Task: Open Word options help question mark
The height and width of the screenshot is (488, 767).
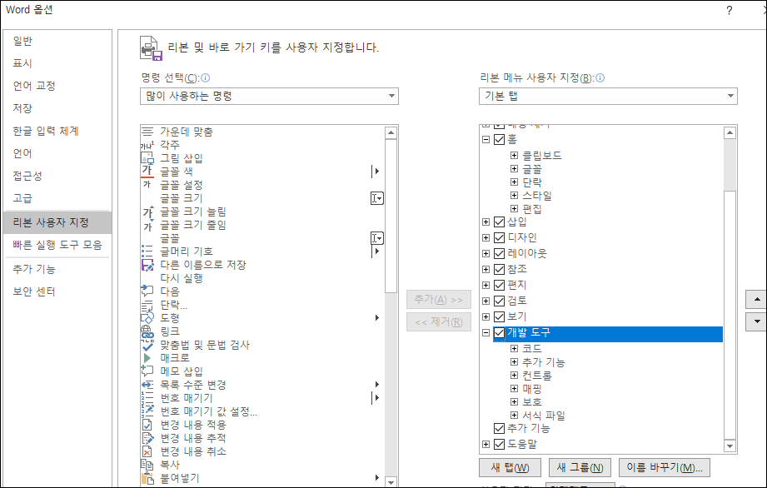Action: click(729, 10)
